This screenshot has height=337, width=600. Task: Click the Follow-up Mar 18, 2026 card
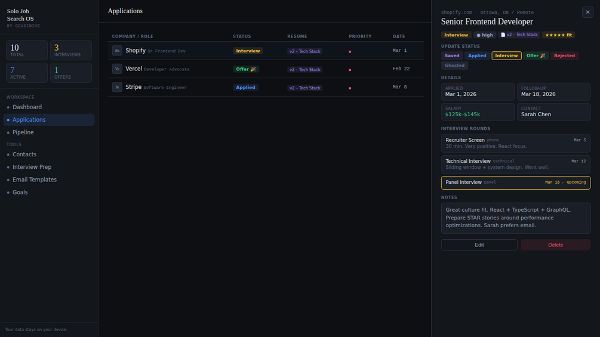(x=553, y=92)
